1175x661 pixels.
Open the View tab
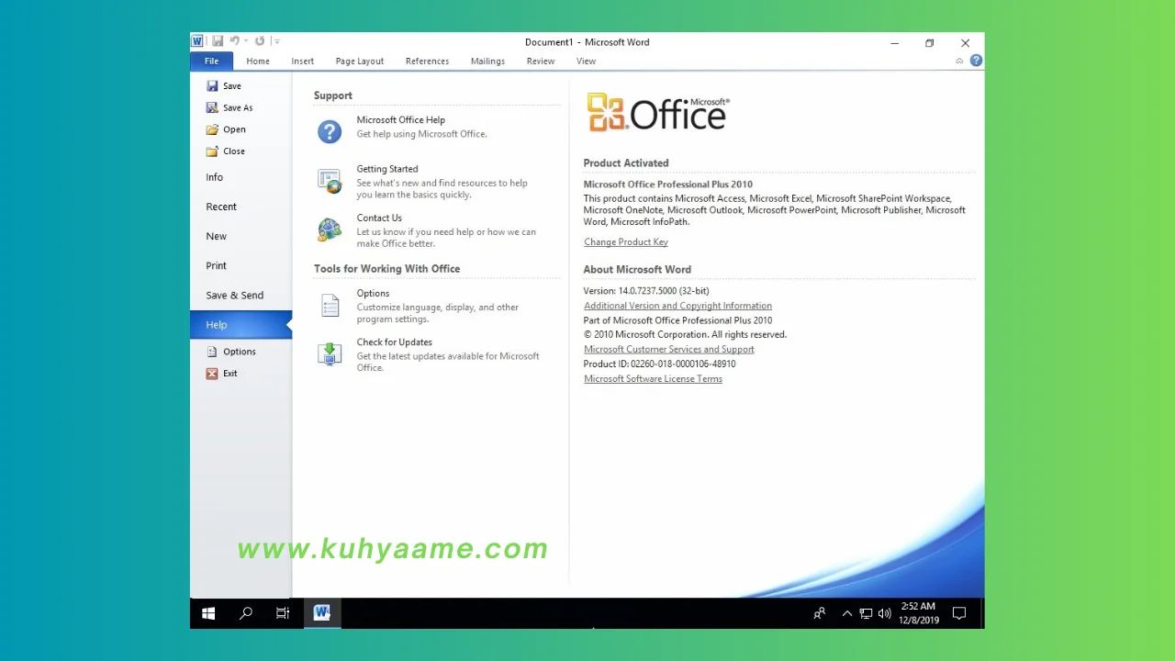tap(586, 62)
